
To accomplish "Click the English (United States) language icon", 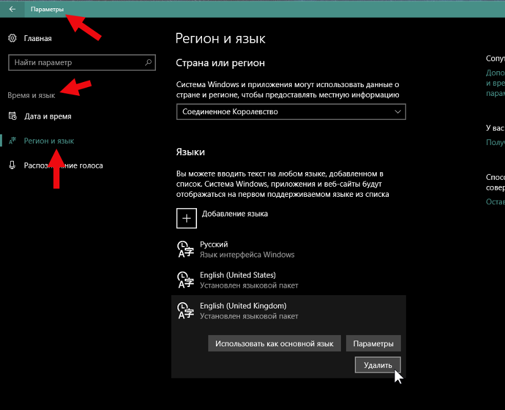I will tap(186, 280).
